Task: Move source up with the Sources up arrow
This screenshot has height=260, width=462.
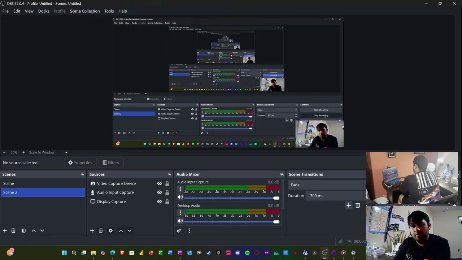Action: click(121, 231)
